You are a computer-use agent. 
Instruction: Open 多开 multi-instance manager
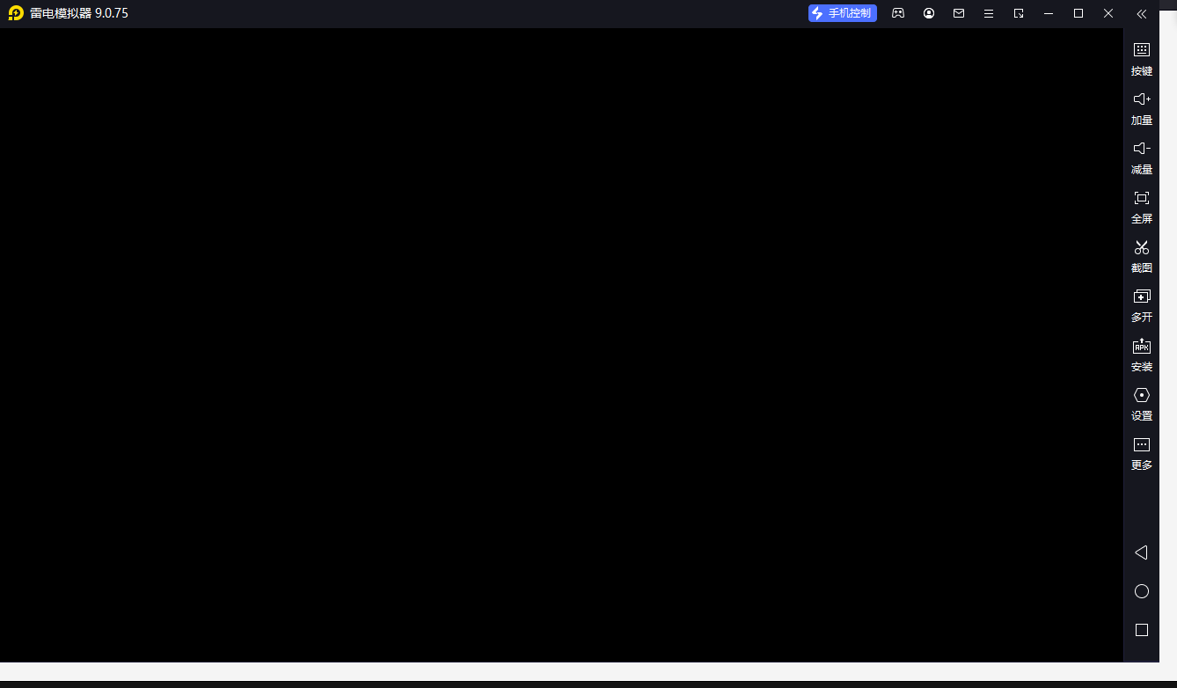(x=1141, y=304)
